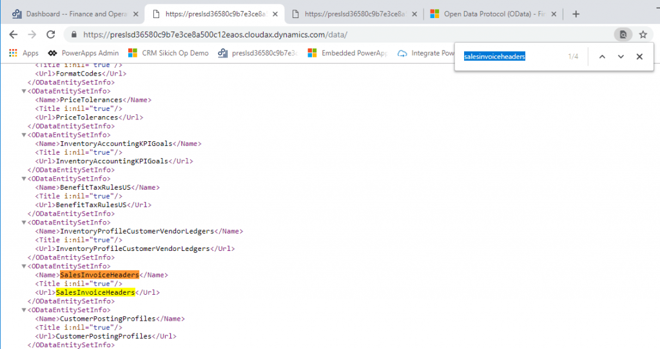
Task: Close the find bar
Action: click(x=639, y=57)
